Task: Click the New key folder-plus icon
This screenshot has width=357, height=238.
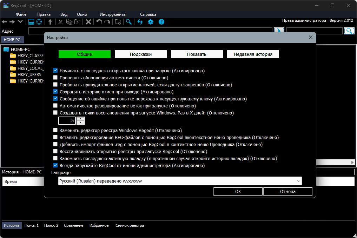Action: [x=118, y=22]
